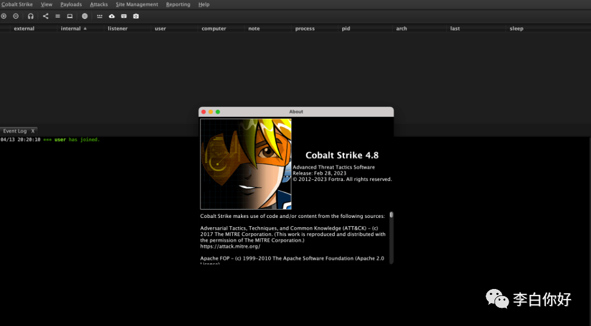Click the Cobalt Strike character artwork

pos(246,164)
